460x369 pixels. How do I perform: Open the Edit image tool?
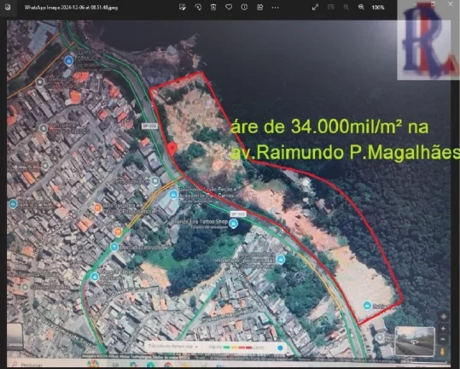click(x=183, y=7)
